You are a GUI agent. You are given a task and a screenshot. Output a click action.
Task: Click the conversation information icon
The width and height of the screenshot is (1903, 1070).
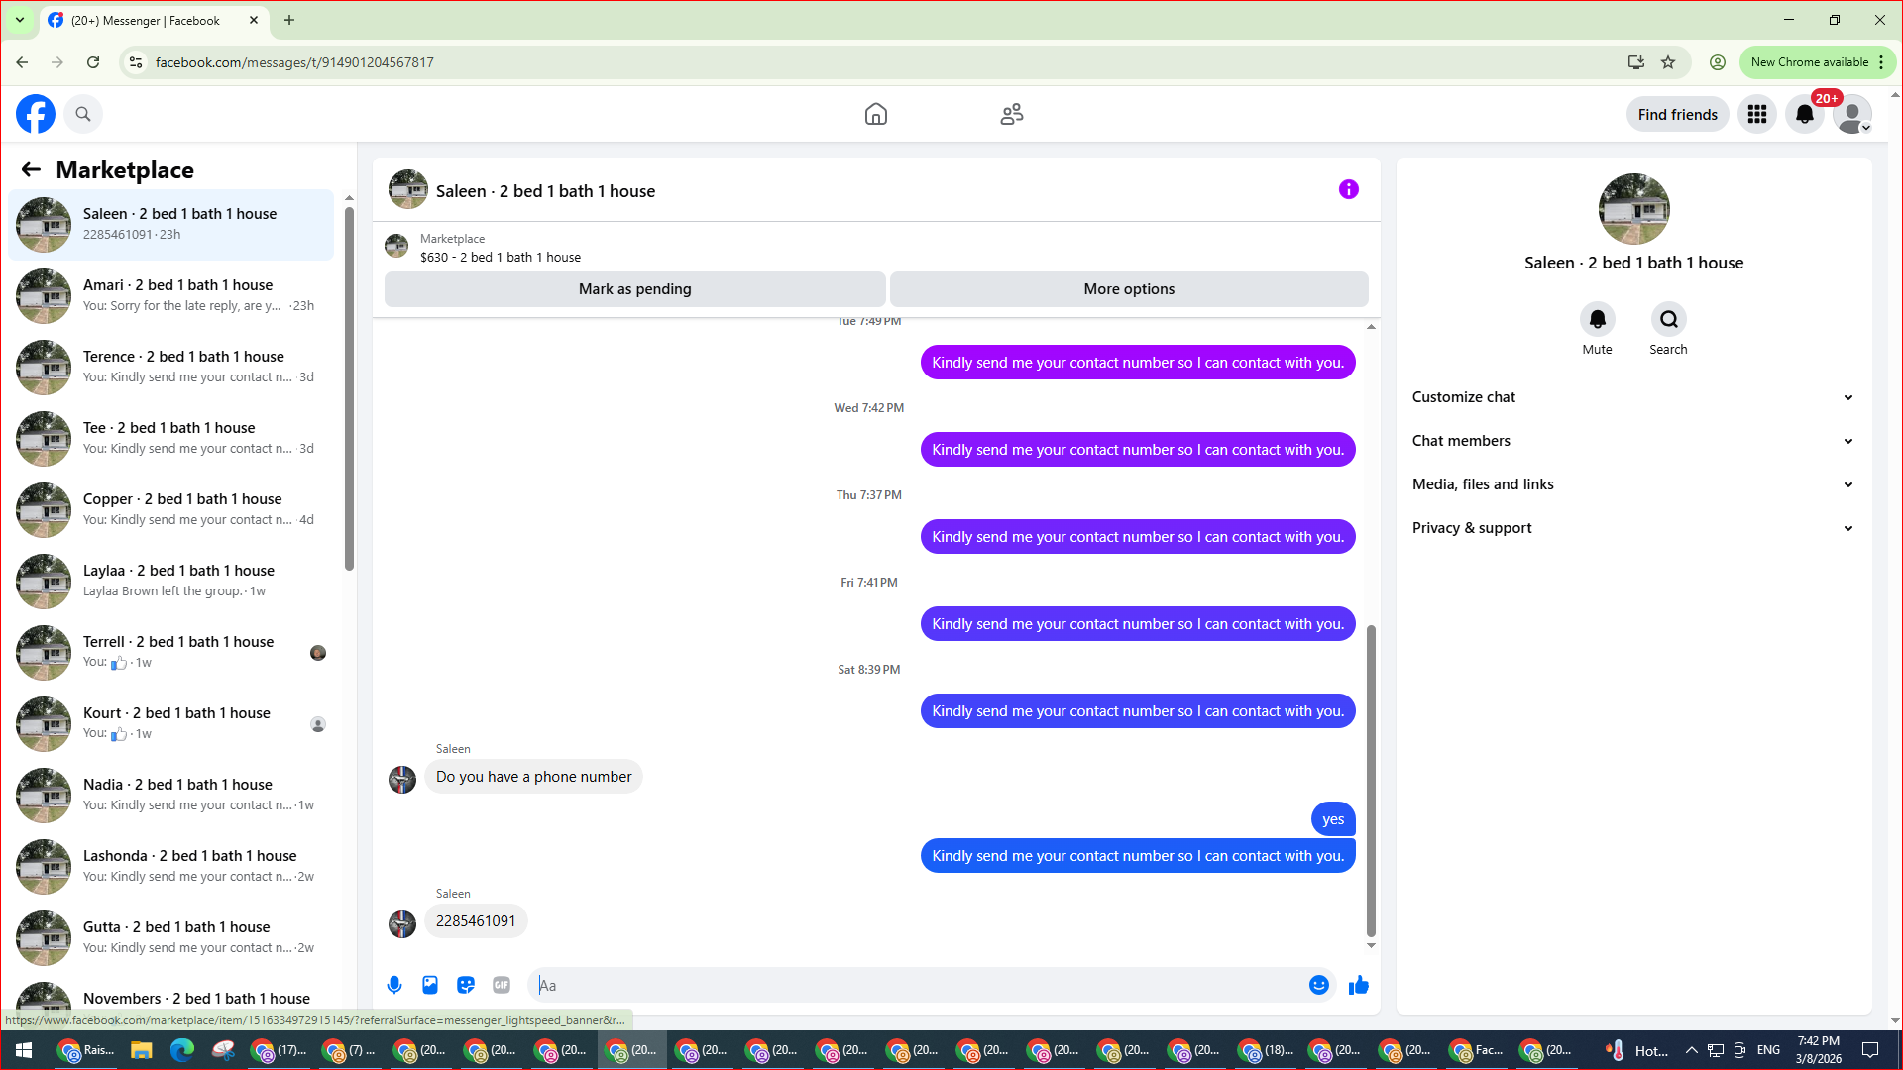[x=1349, y=189]
